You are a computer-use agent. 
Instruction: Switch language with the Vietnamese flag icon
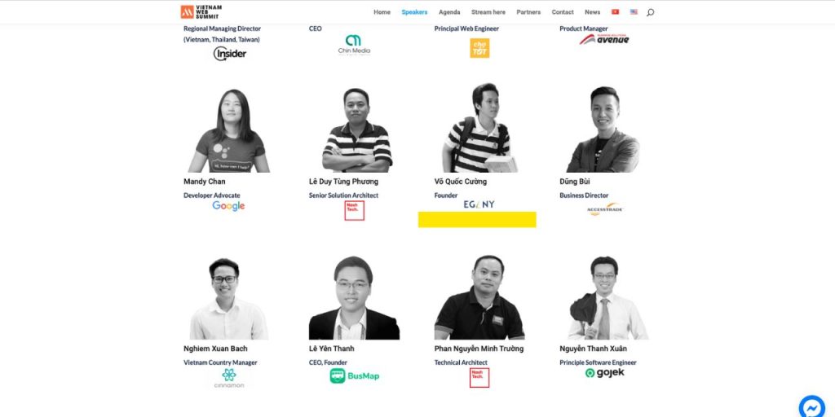pyautogui.click(x=615, y=11)
